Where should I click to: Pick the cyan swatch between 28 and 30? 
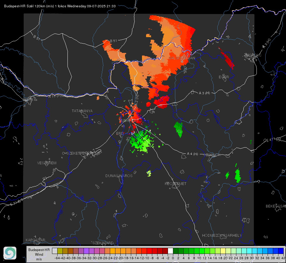(x=249, y=251)
